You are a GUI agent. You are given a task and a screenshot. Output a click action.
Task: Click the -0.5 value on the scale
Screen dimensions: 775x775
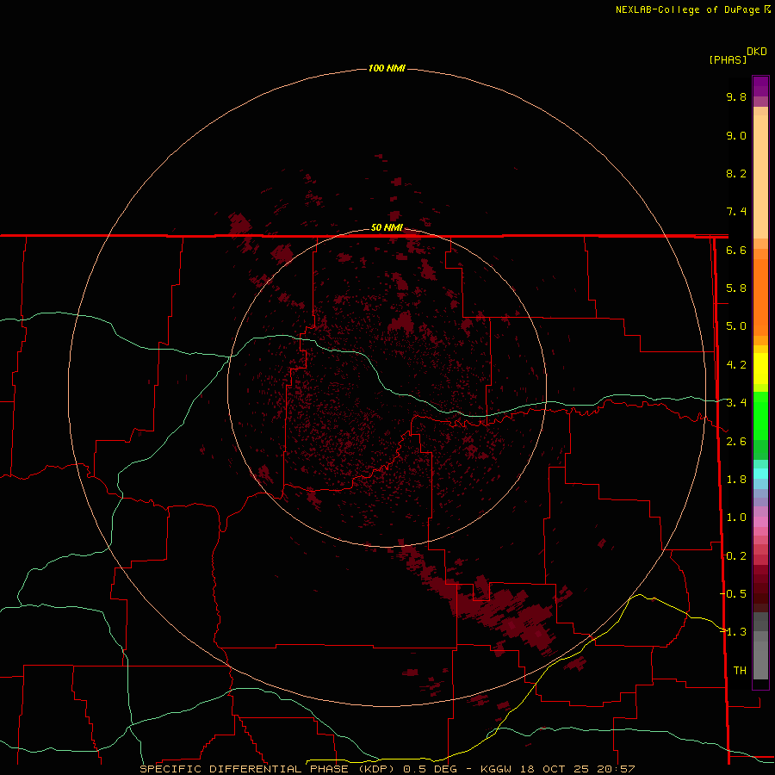click(734, 593)
